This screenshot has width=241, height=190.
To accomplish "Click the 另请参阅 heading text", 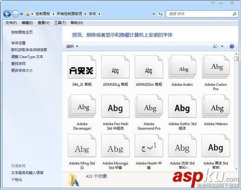I will coord(18,166).
